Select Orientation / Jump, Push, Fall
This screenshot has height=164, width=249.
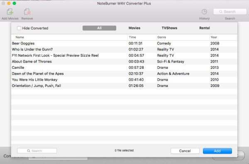click(124, 86)
